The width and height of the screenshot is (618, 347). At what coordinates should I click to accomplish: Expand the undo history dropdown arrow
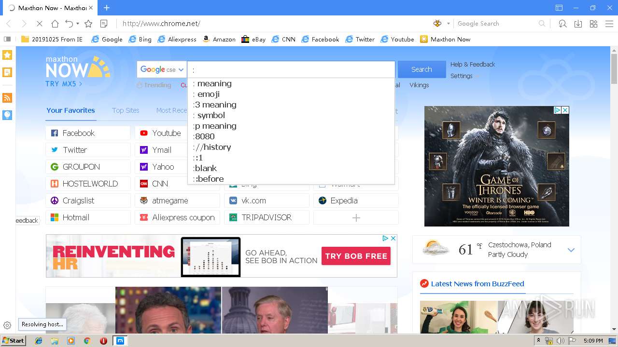[77, 24]
